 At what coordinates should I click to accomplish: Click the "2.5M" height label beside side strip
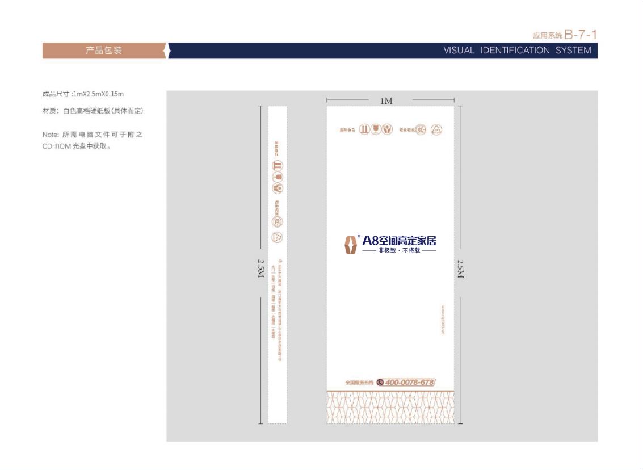261,268
